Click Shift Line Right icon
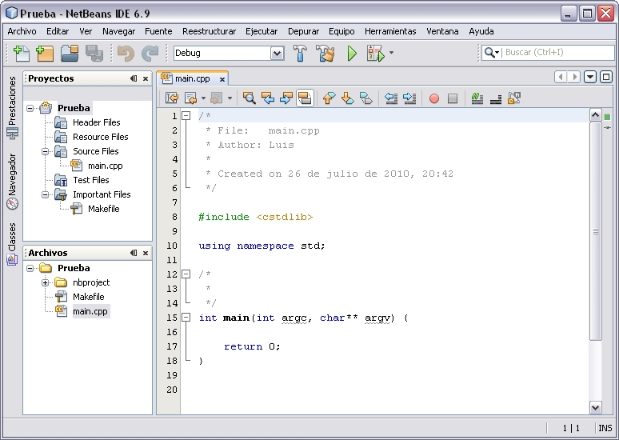Screen dimensions: 619x440 coord(409,98)
